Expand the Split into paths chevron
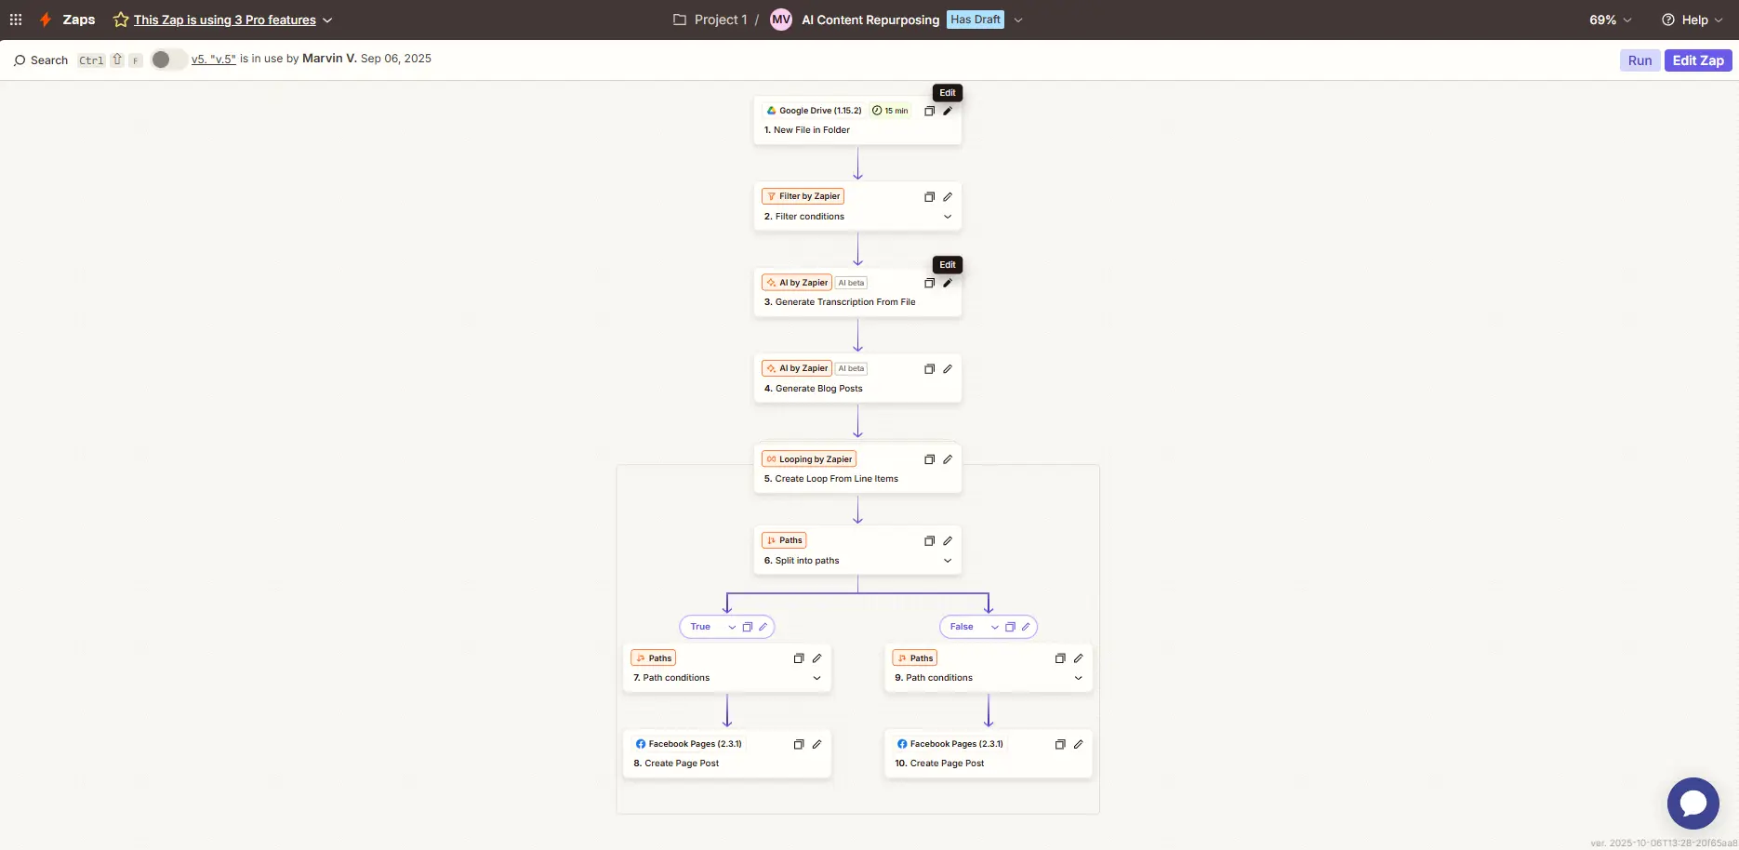The image size is (1739, 850). (x=948, y=561)
